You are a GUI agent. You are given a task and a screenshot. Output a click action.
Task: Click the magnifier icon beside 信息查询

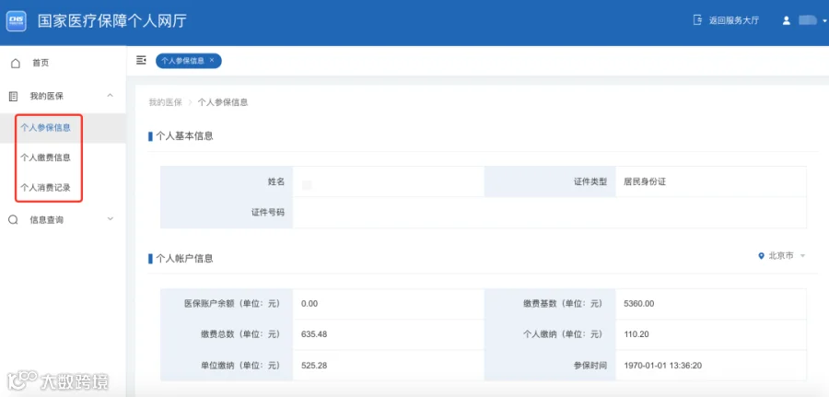coord(14,220)
